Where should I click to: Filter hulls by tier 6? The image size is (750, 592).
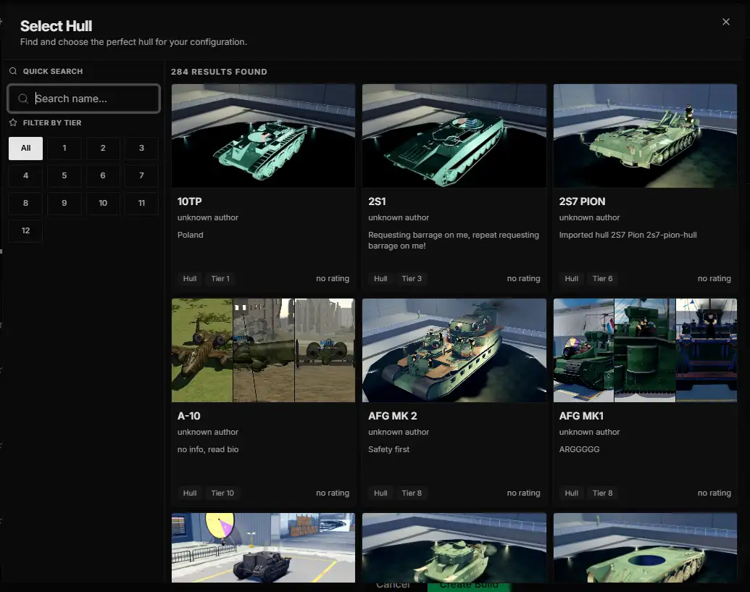[x=103, y=175]
